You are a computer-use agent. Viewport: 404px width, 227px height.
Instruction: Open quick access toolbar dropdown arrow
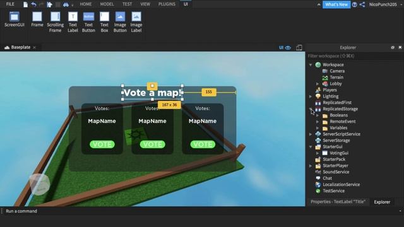pyautogui.click(x=72, y=5)
